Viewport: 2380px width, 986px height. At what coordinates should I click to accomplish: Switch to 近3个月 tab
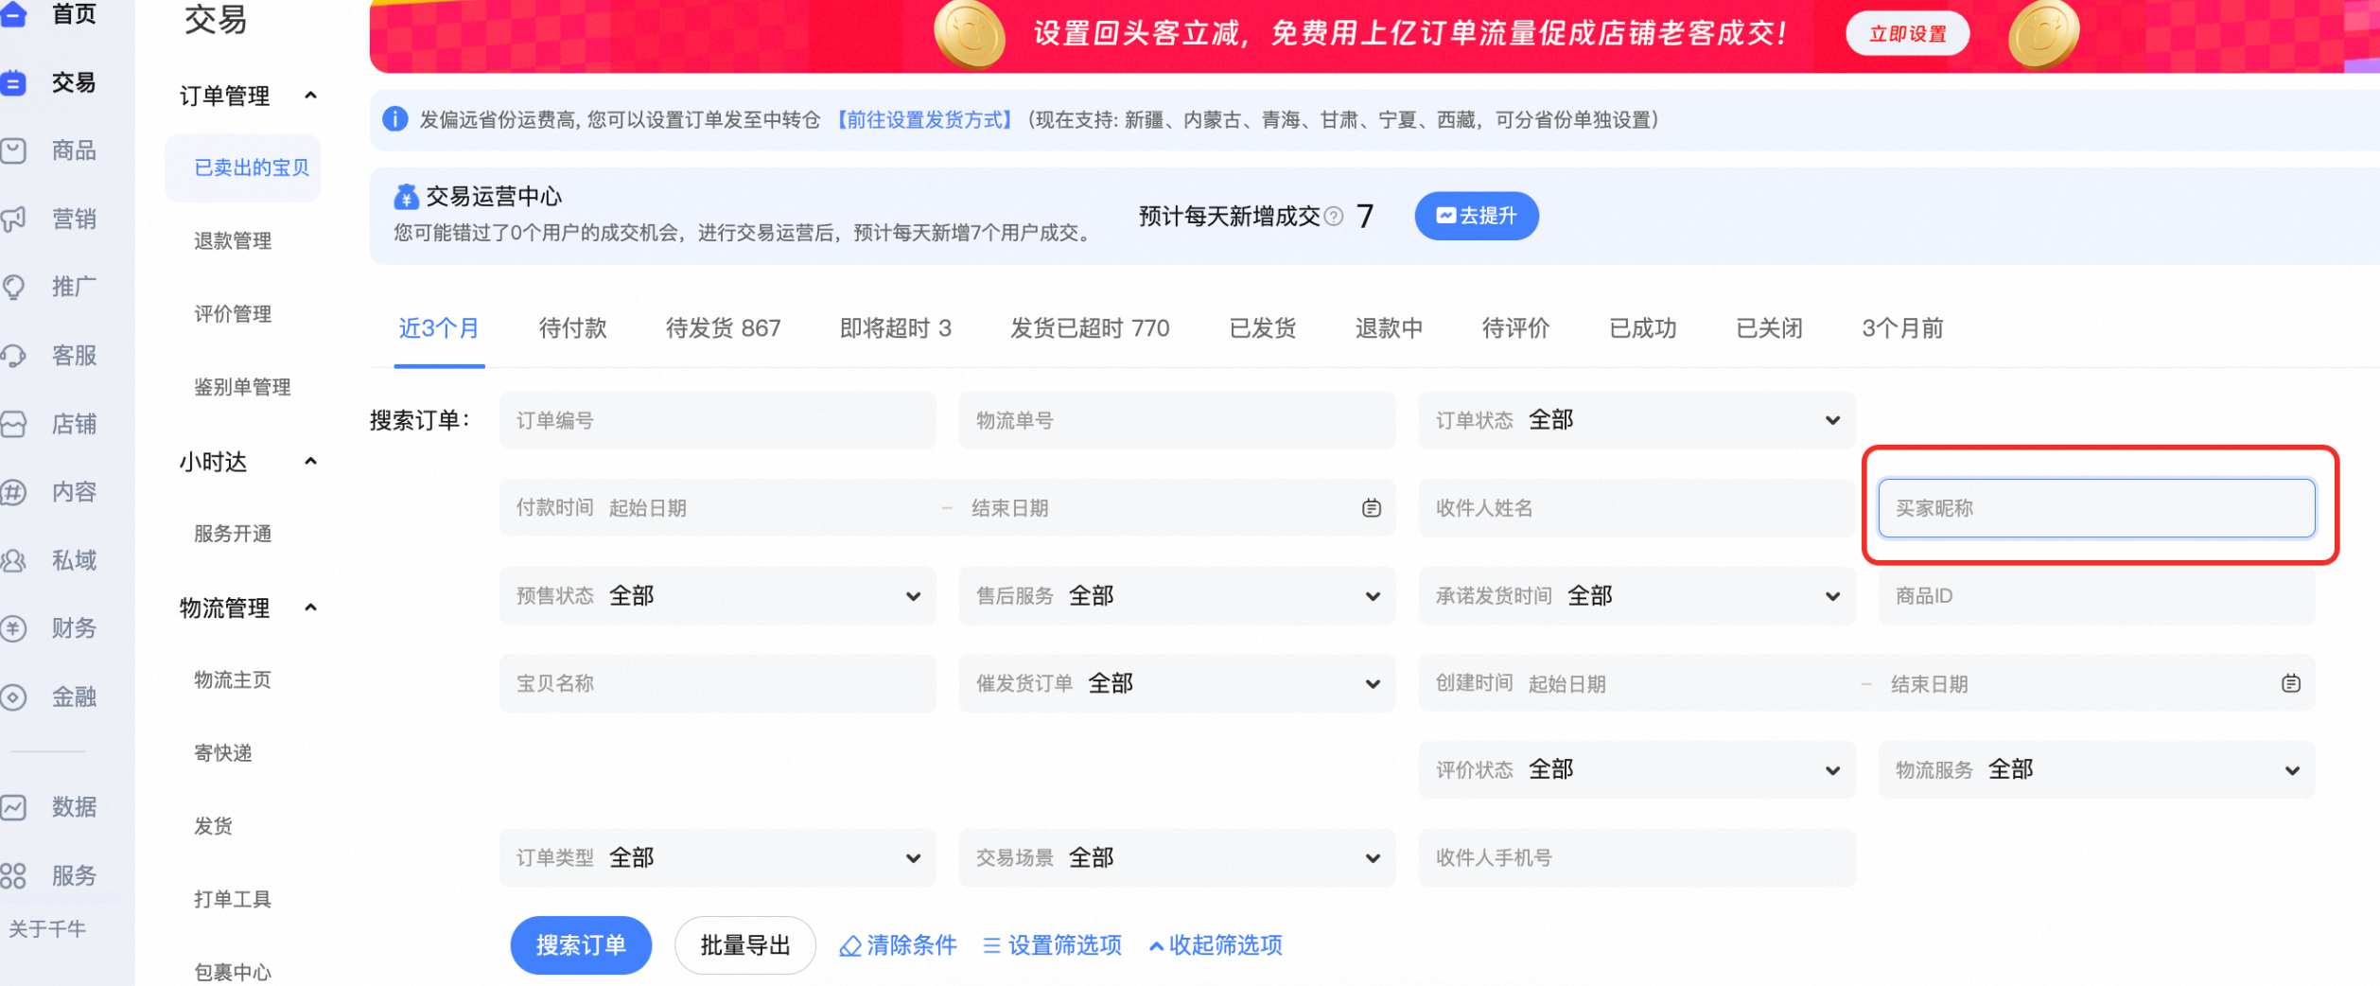tap(439, 328)
